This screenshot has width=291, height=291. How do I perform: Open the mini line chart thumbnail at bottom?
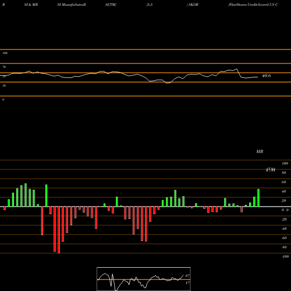[x=144, y=279]
